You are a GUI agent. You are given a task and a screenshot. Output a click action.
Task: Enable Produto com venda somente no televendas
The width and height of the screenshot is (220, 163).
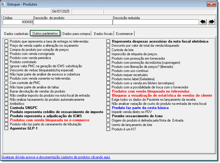point(6,78)
